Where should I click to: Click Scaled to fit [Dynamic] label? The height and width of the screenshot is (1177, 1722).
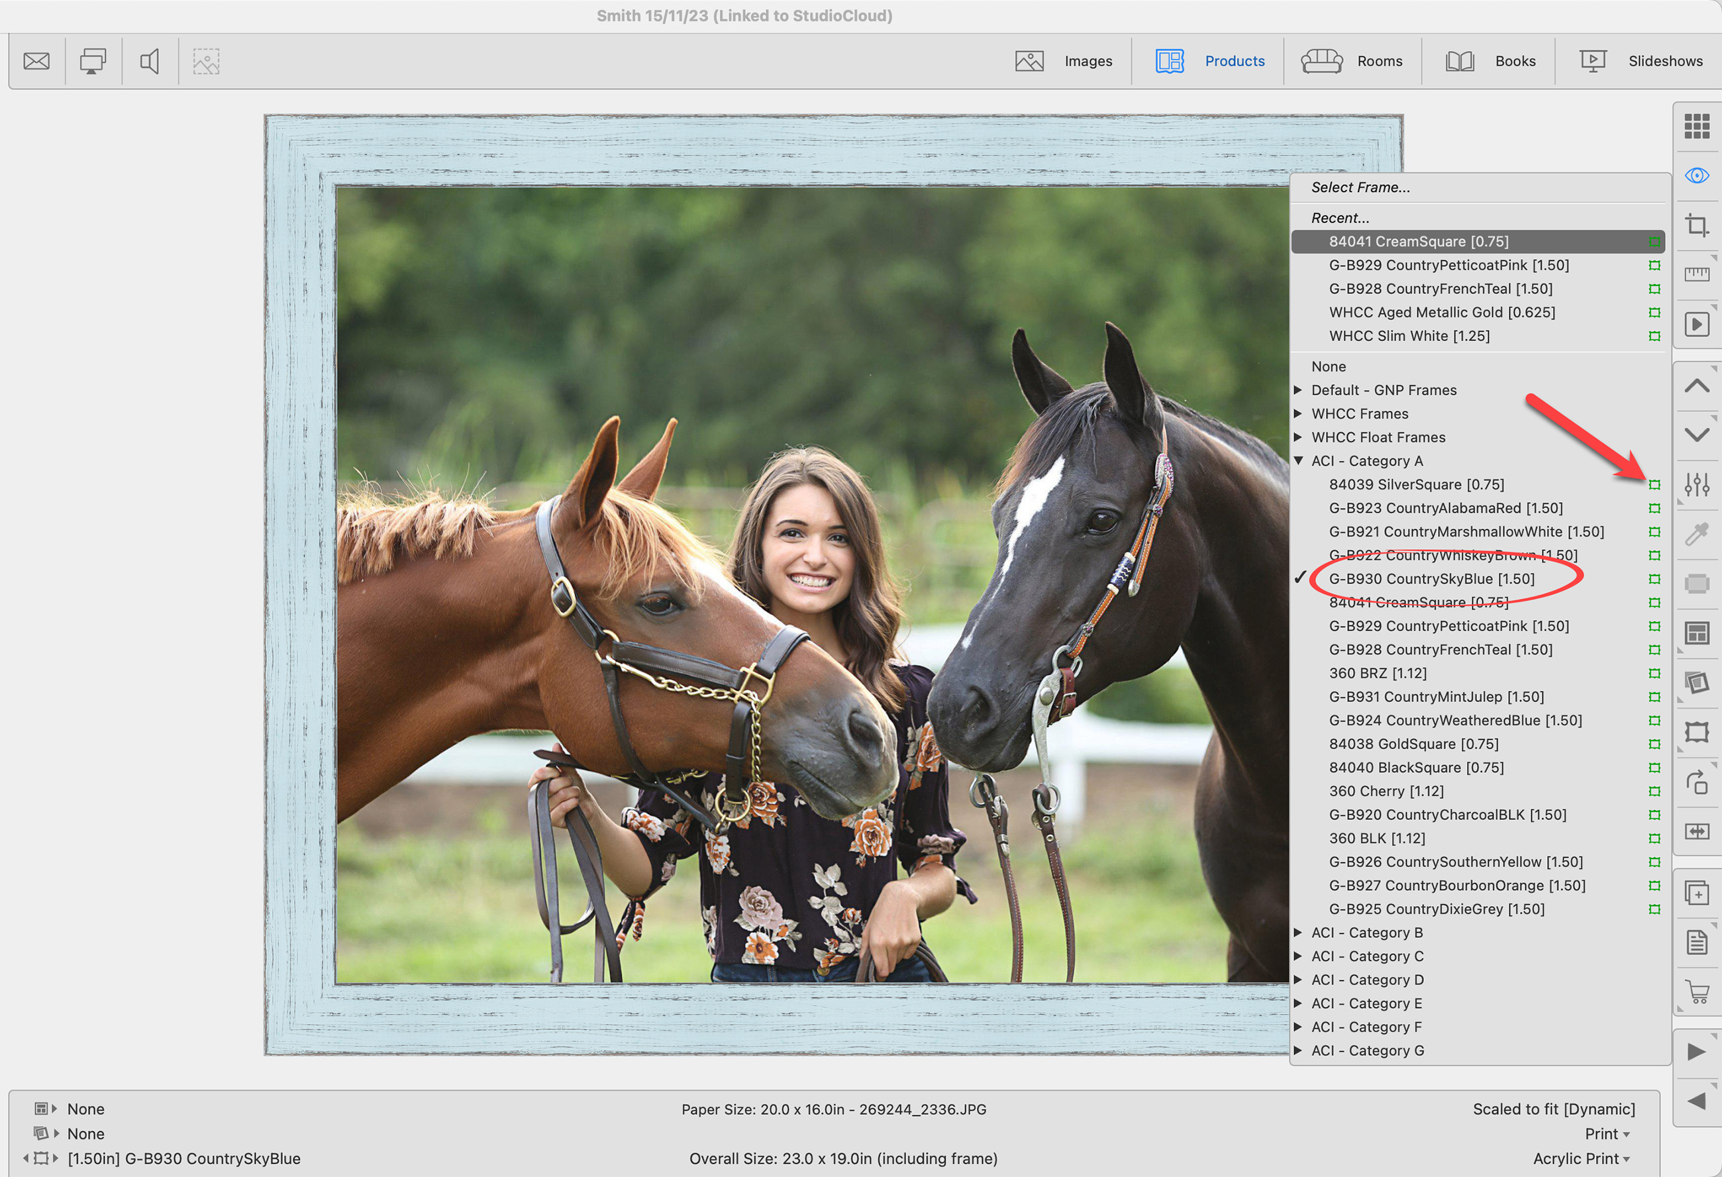[1553, 1109]
